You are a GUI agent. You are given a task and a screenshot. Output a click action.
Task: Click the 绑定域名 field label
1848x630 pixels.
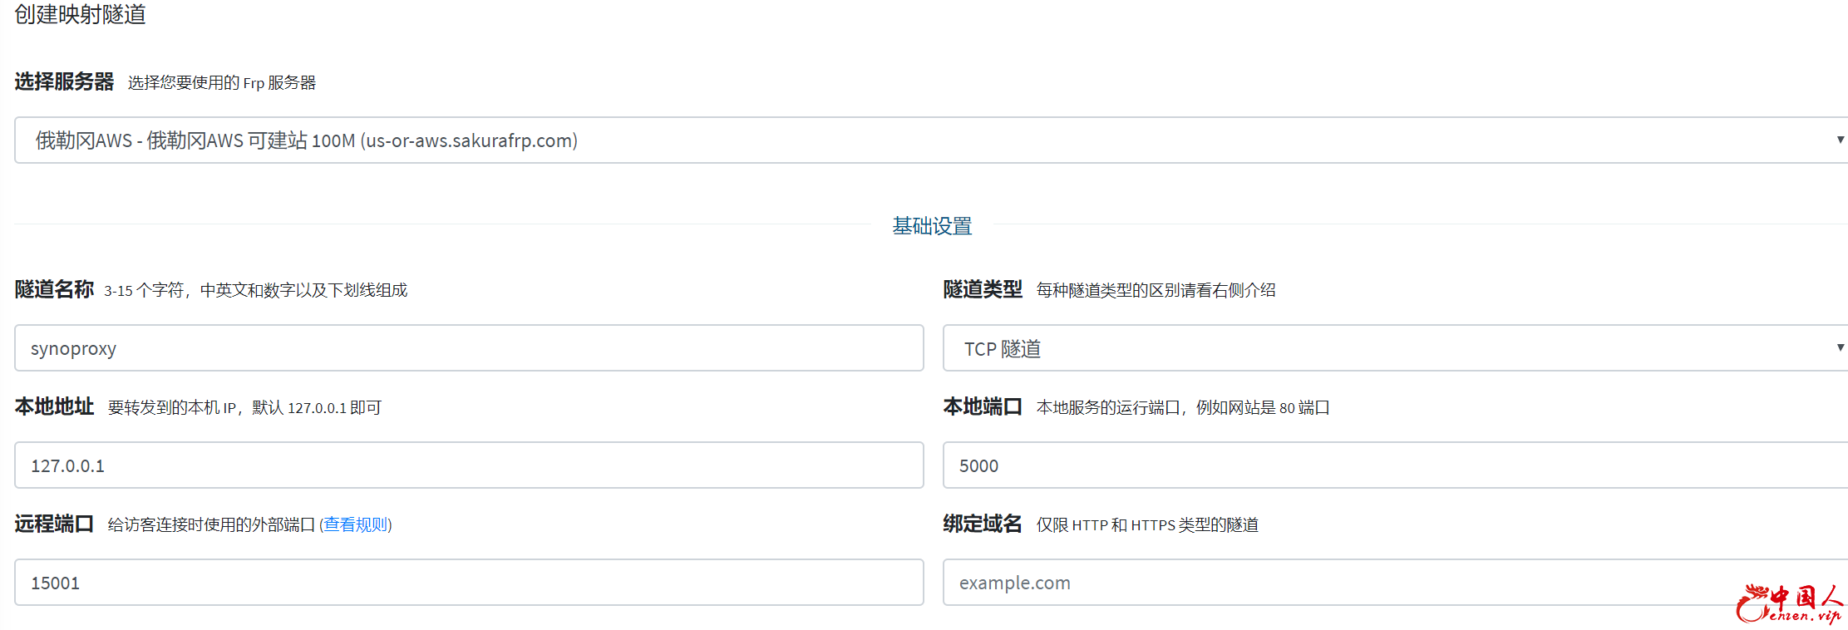point(983,524)
